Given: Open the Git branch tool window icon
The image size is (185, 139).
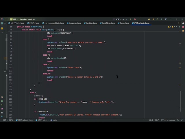Looking at the screenshot, I should [2, 116].
